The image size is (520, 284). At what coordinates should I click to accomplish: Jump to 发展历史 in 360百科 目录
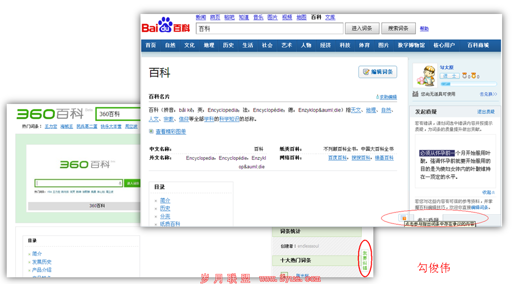tap(42, 262)
